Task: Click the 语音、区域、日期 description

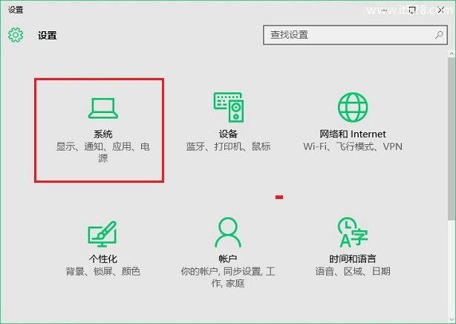Action: (x=353, y=271)
